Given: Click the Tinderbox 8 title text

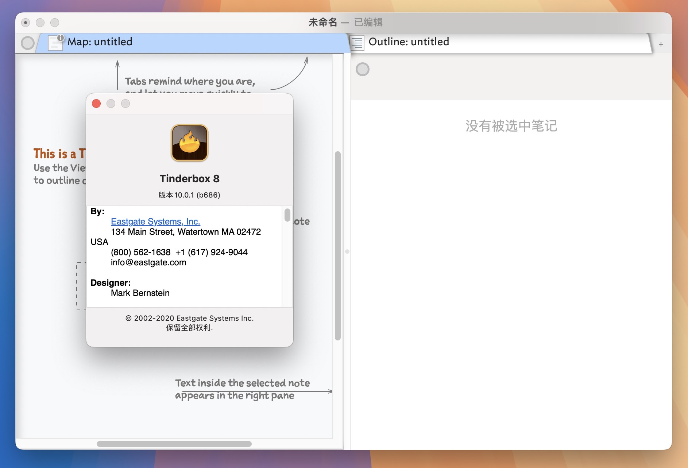Looking at the screenshot, I should click(x=190, y=179).
